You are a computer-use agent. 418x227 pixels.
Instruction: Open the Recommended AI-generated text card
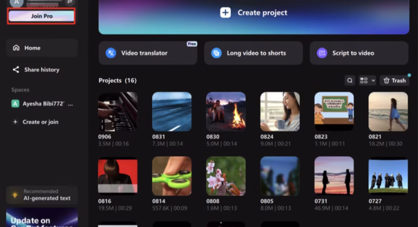click(x=42, y=195)
